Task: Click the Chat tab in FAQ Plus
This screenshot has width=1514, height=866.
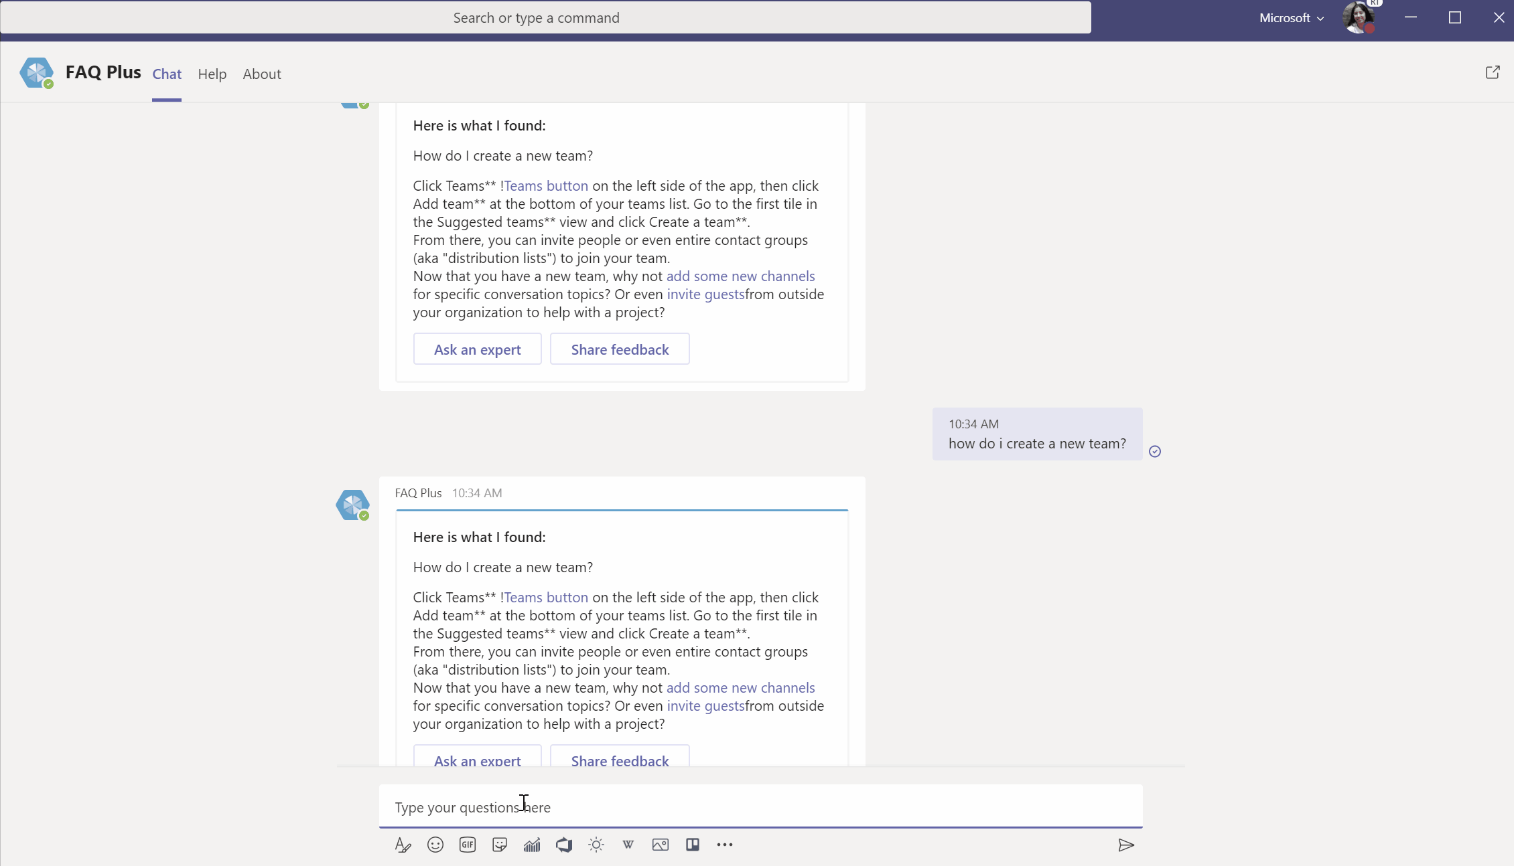Action: pyautogui.click(x=165, y=73)
